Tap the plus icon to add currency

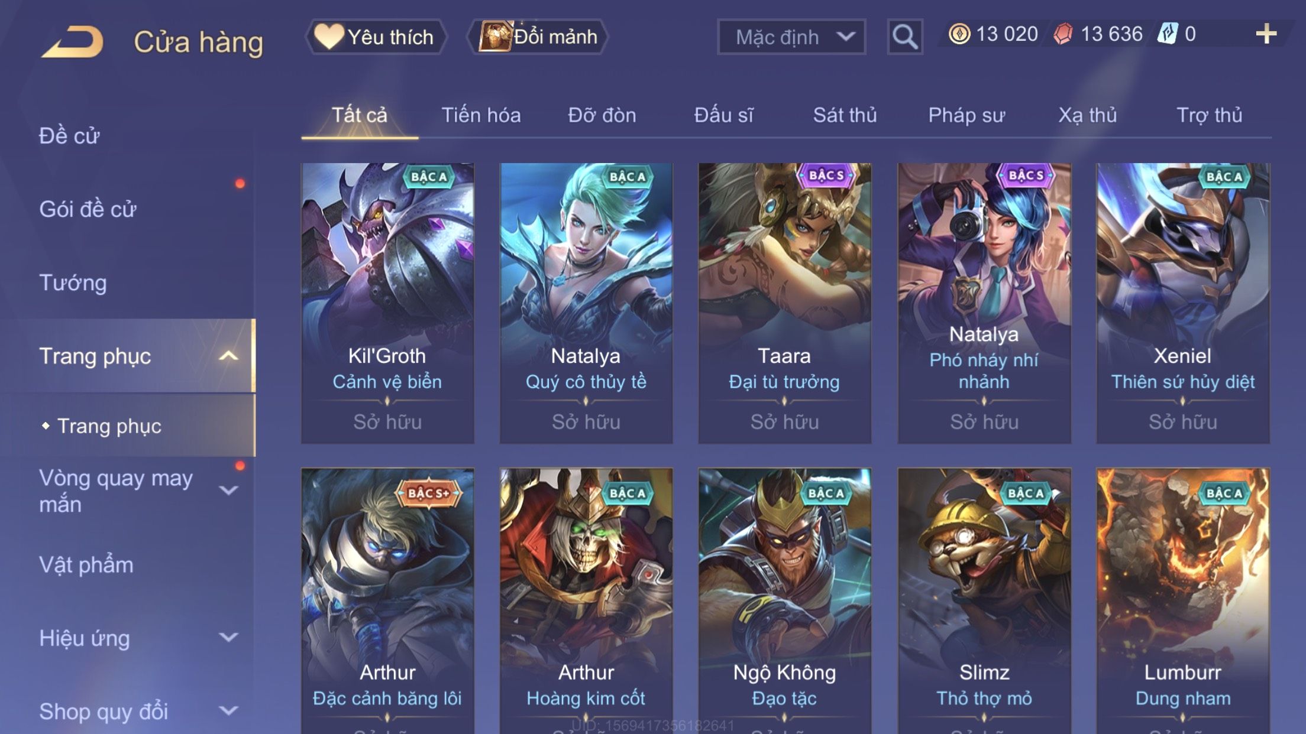coord(1266,34)
